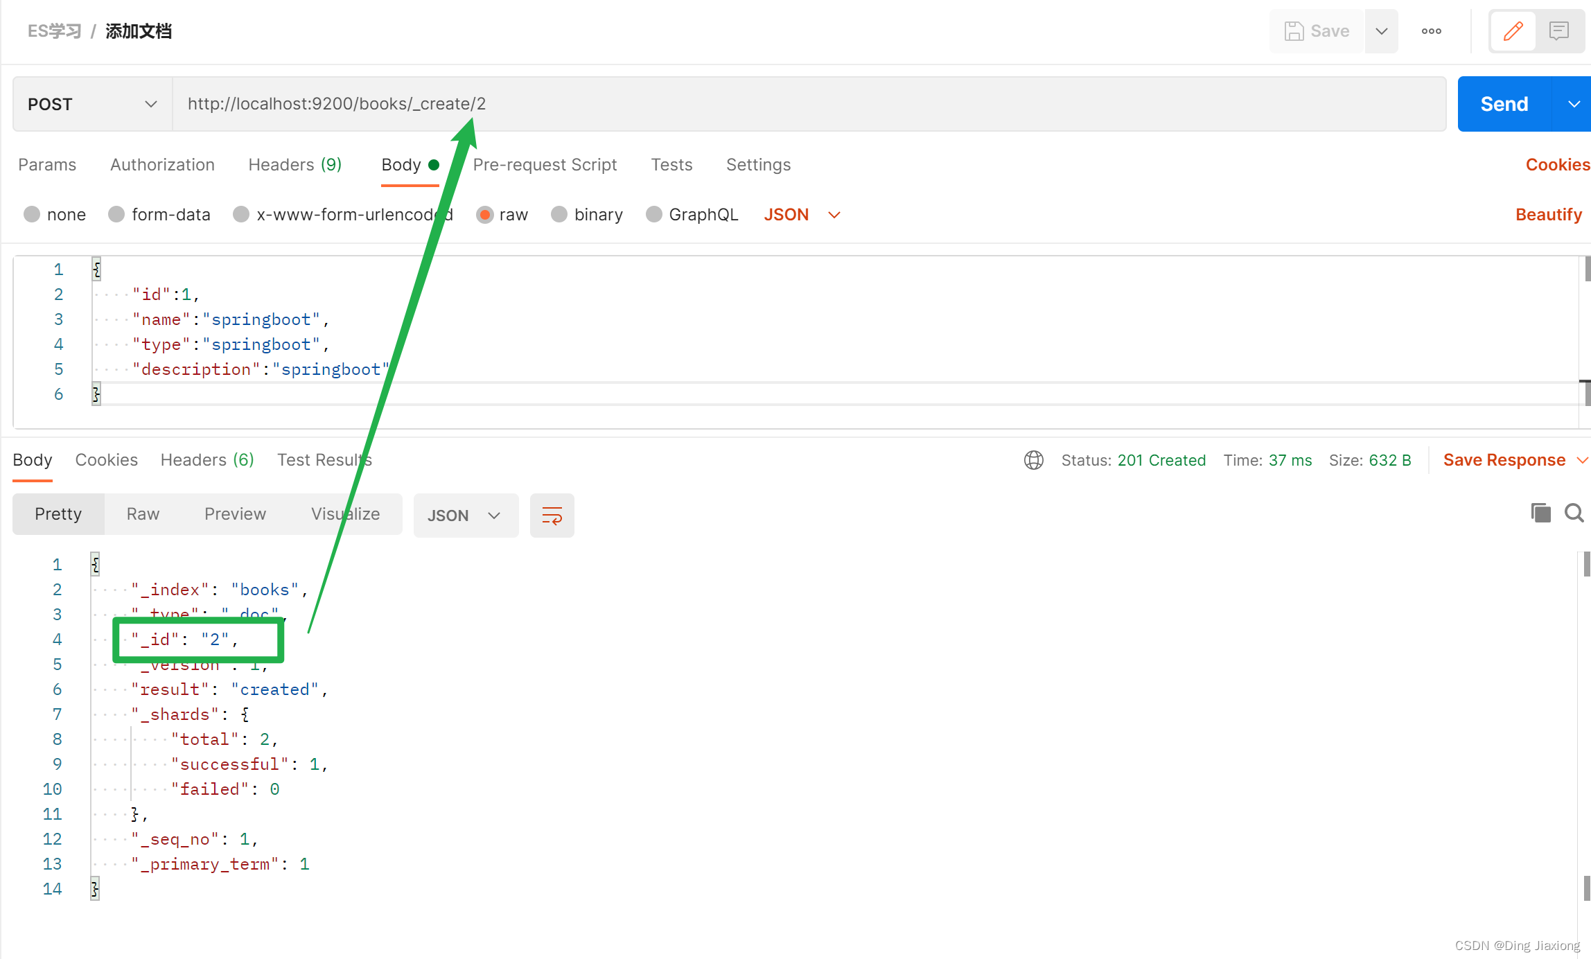This screenshot has width=1591, height=959.
Task: Switch to response Body tab
Action: pyautogui.click(x=33, y=460)
